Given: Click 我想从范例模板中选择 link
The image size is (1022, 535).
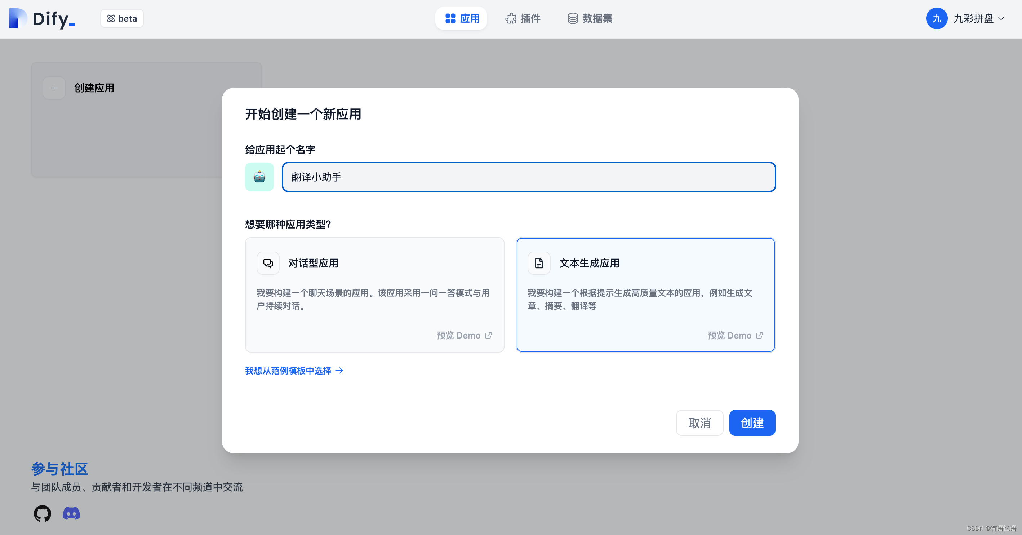Looking at the screenshot, I should tap(294, 371).
